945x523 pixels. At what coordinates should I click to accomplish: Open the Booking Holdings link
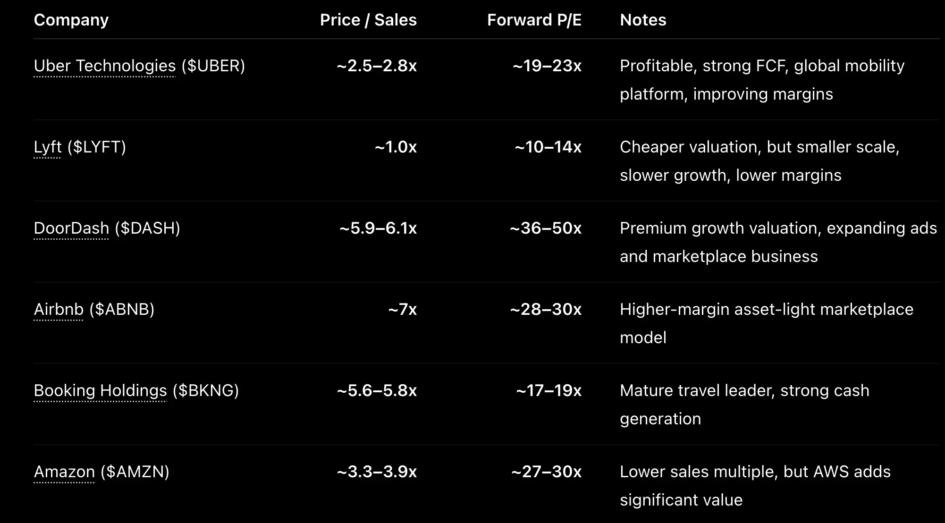click(x=101, y=391)
